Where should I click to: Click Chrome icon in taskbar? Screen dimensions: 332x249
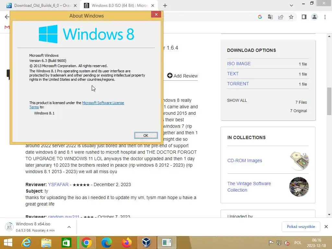86,243
